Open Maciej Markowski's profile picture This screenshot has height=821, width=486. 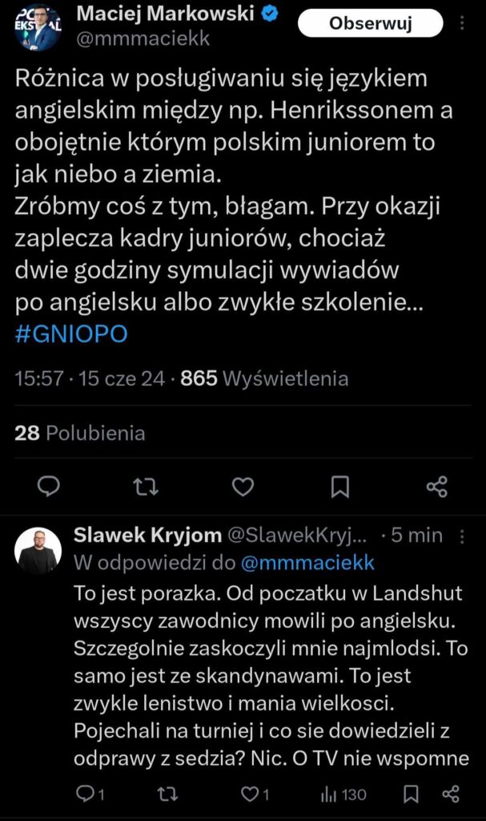coord(38,28)
